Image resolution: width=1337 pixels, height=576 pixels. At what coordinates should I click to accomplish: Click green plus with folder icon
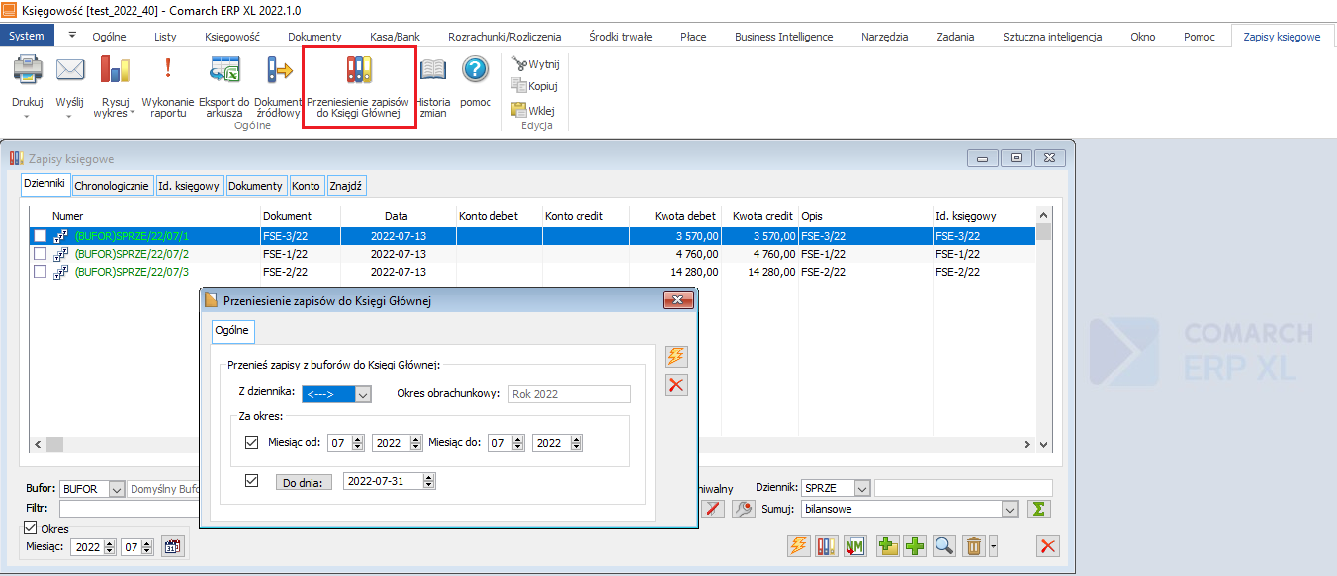coord(887,545)
